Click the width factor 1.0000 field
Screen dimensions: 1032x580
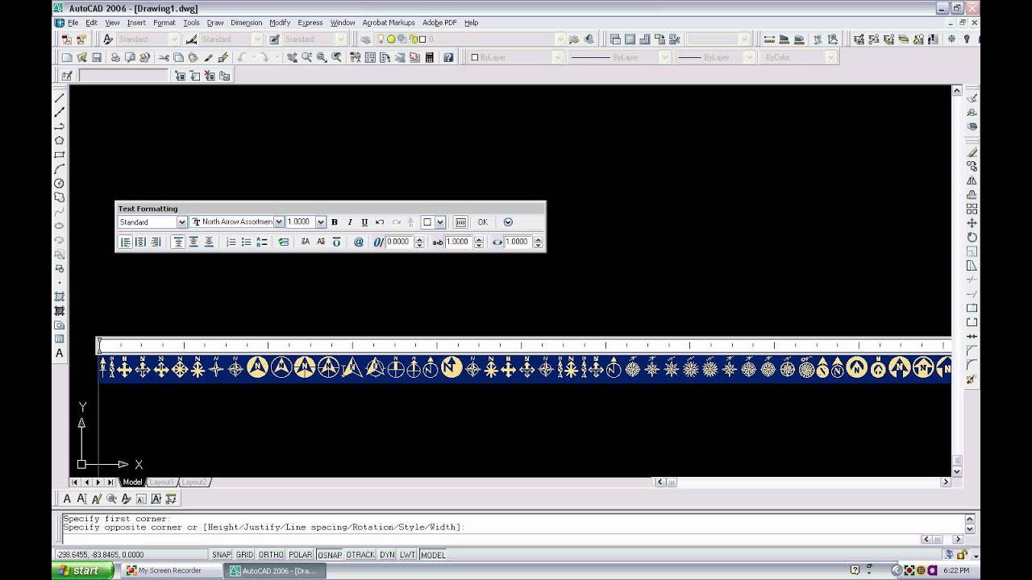(x=518, y=242)
